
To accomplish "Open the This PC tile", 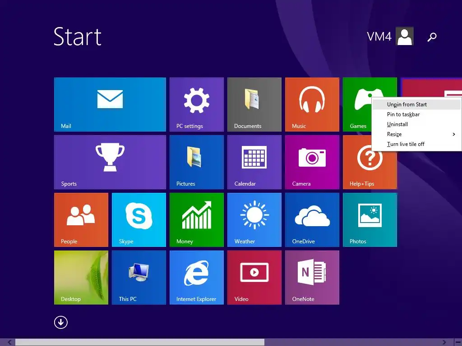I will click(139, 278).
